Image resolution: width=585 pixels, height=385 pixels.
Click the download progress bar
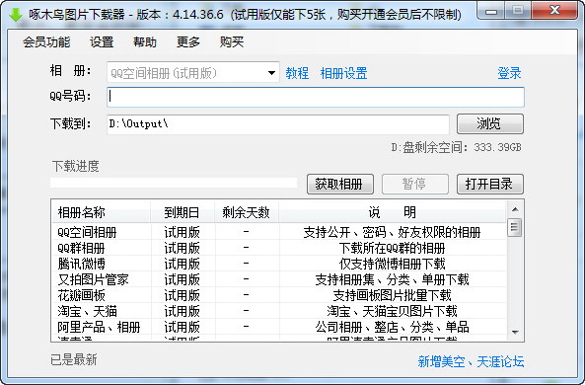174,183
